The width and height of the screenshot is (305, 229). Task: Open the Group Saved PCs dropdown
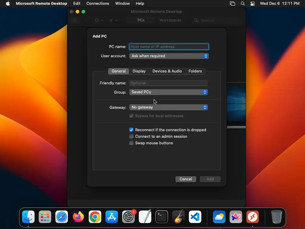coord(169,92)
